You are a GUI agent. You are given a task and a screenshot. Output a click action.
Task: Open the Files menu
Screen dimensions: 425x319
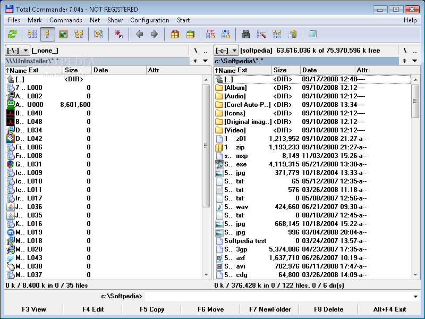click(14, 20)
